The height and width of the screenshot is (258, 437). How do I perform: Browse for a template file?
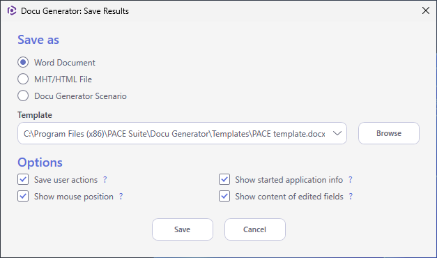[389, 133]
